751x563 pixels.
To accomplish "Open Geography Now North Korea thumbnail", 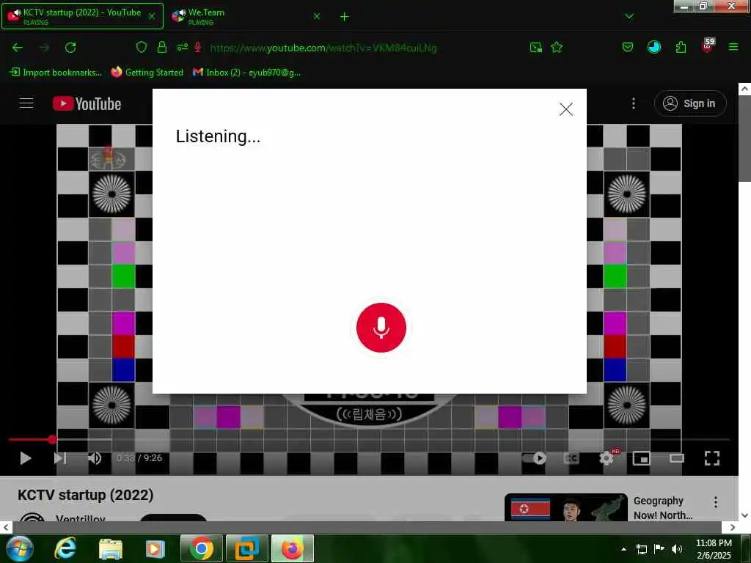I will pos(565,507).
